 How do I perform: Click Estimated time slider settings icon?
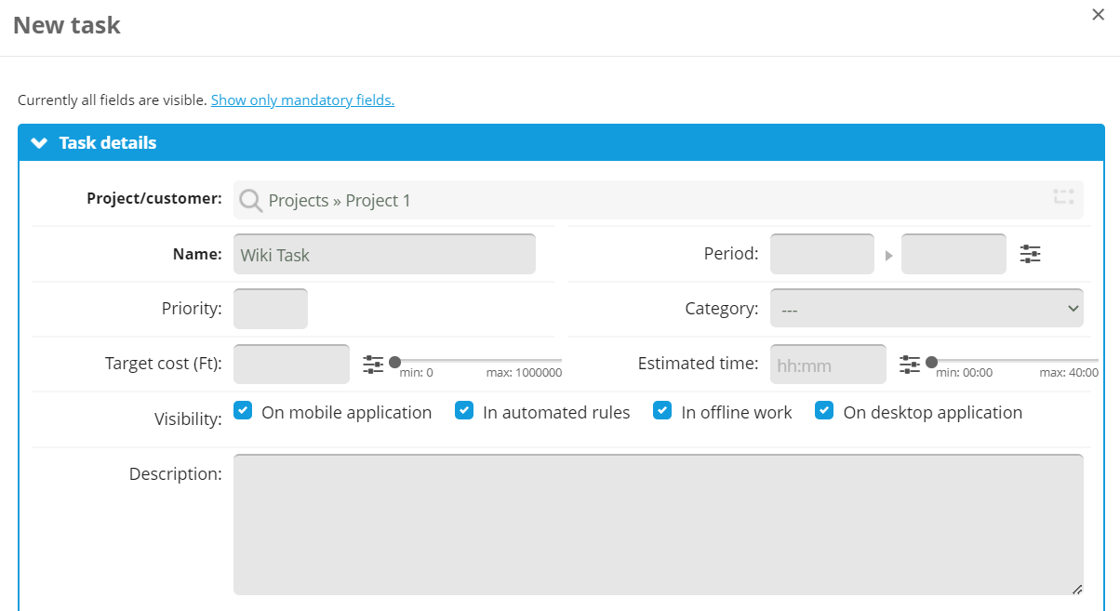pos(910,365)
